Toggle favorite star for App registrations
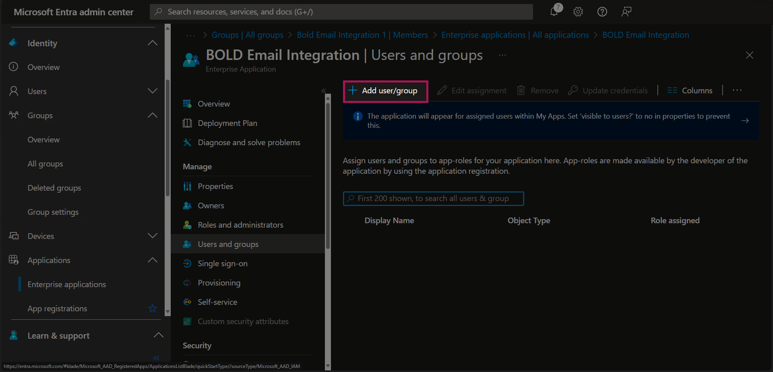The width and height of the screenshot is (773, 372). click(152, 308)
